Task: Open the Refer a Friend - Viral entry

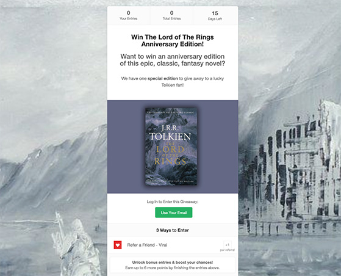Action: point(173,245)
